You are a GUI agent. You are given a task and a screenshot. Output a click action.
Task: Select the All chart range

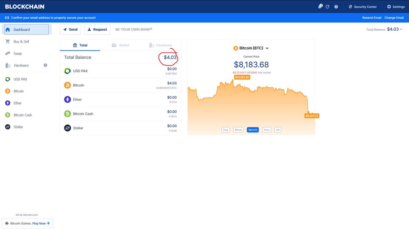[x=278, y=130]
